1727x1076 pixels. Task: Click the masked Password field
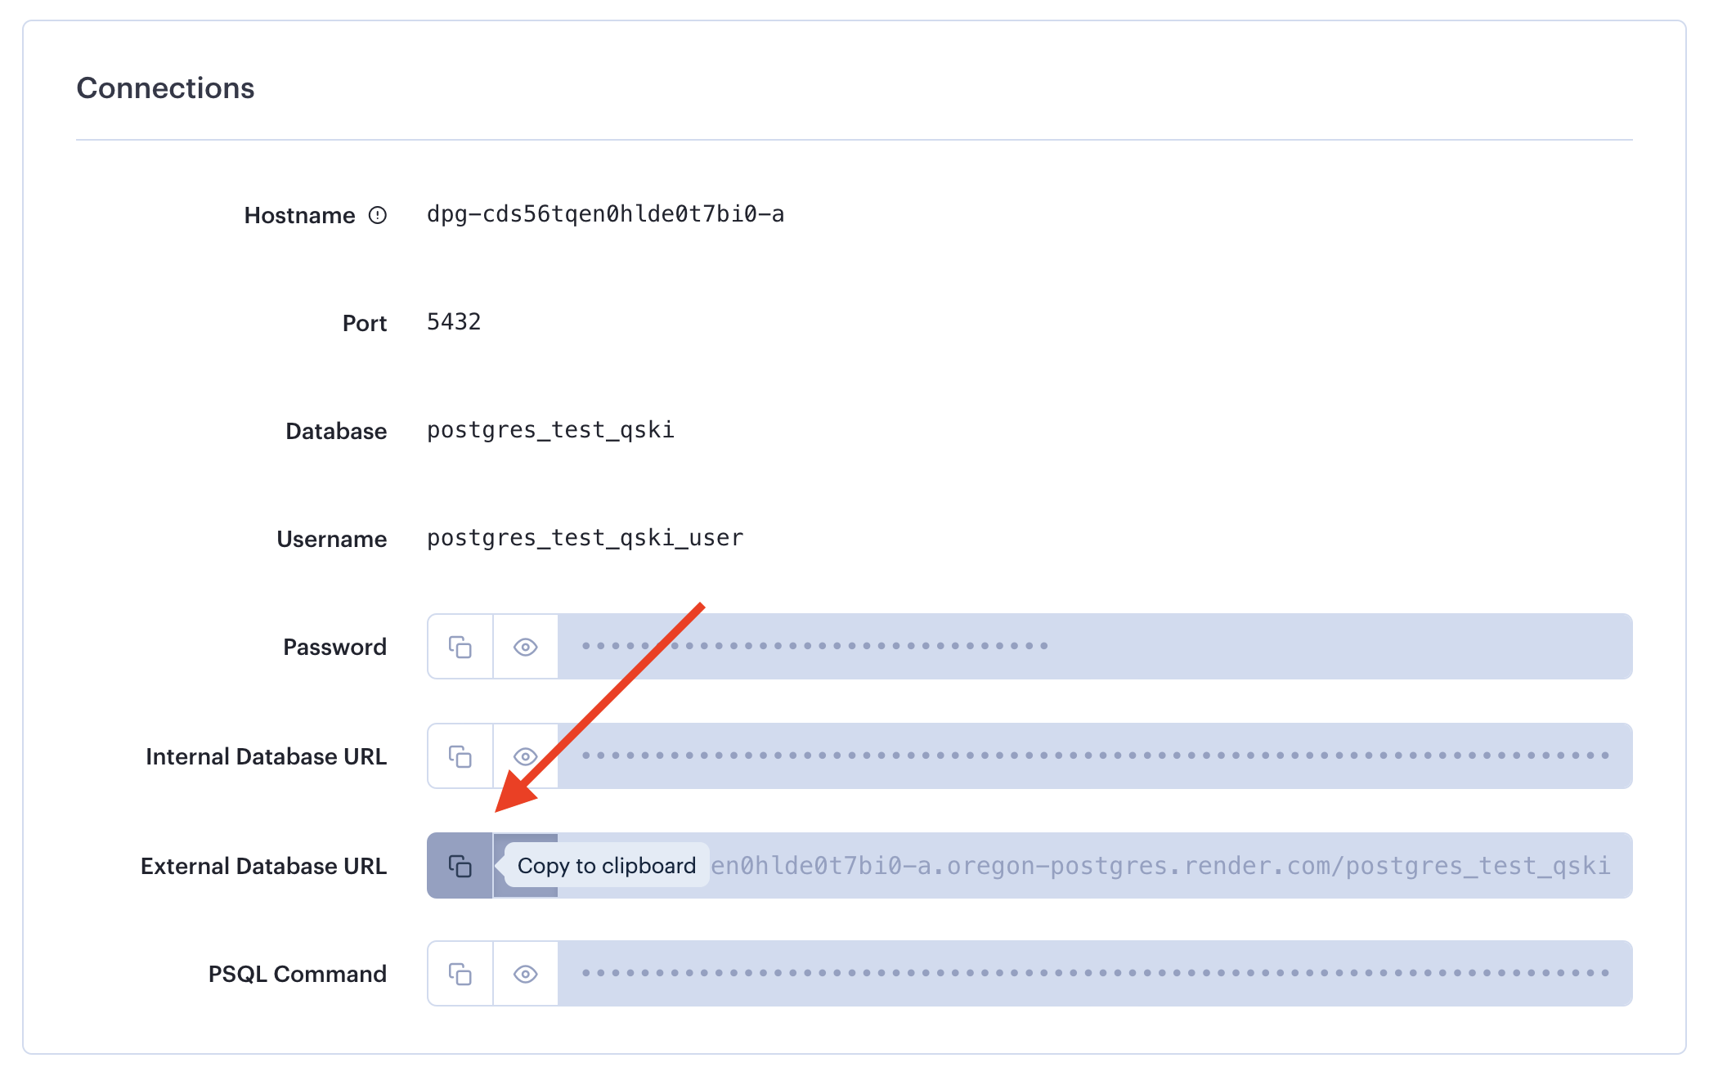(x=1095, y=647)
